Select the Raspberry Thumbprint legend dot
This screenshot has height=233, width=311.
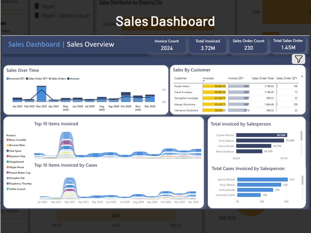pyautogui.click(x=7, y=183)
